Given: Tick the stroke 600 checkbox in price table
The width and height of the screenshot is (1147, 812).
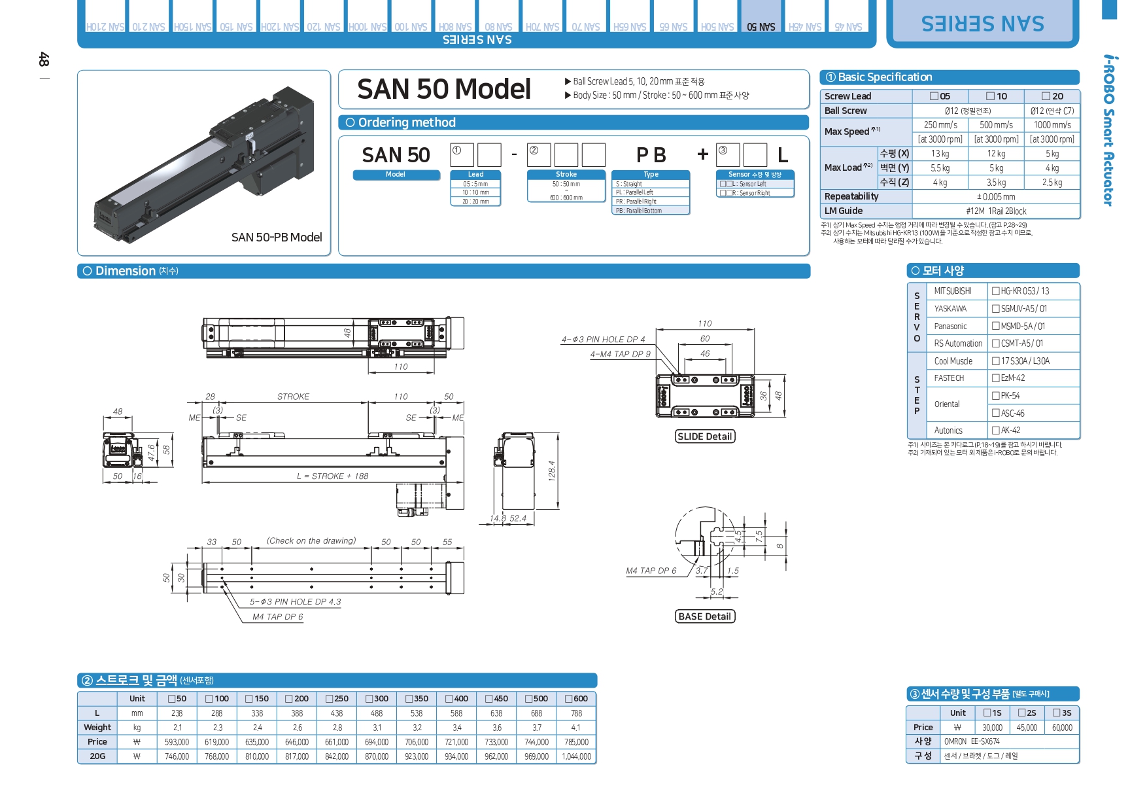Looking at the screenshot, I should tap(568, 699).
